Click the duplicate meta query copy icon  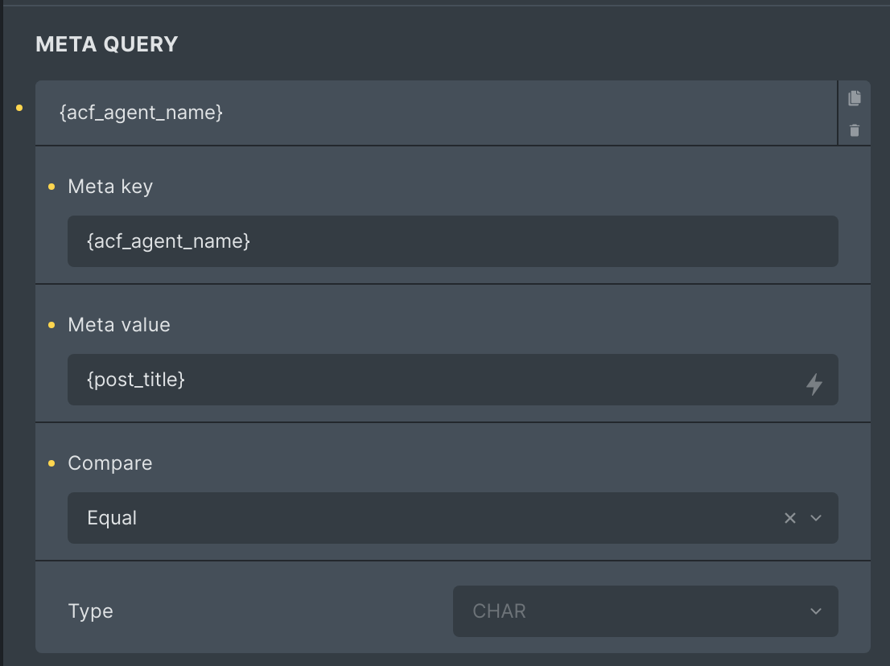[x=855, y=98]
